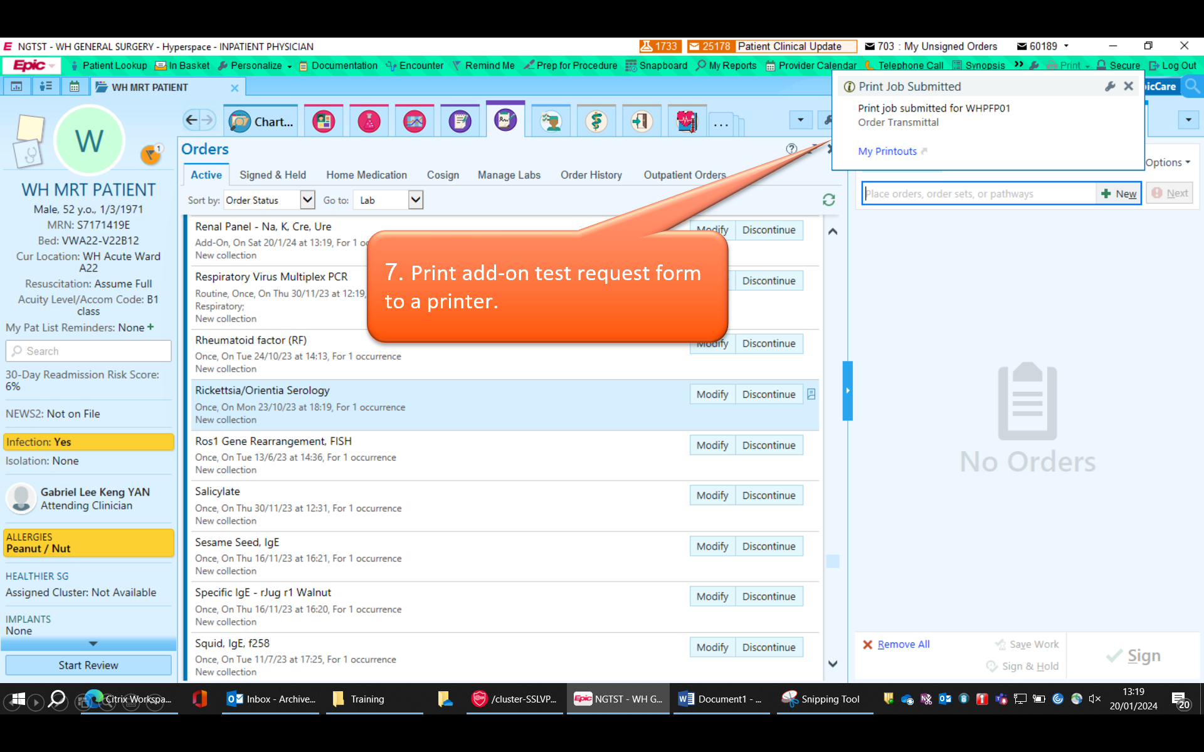This screenshot has height=752, width=1204.
Task: Click the Orders help question mark icon
Action: (x=791, y=149)
